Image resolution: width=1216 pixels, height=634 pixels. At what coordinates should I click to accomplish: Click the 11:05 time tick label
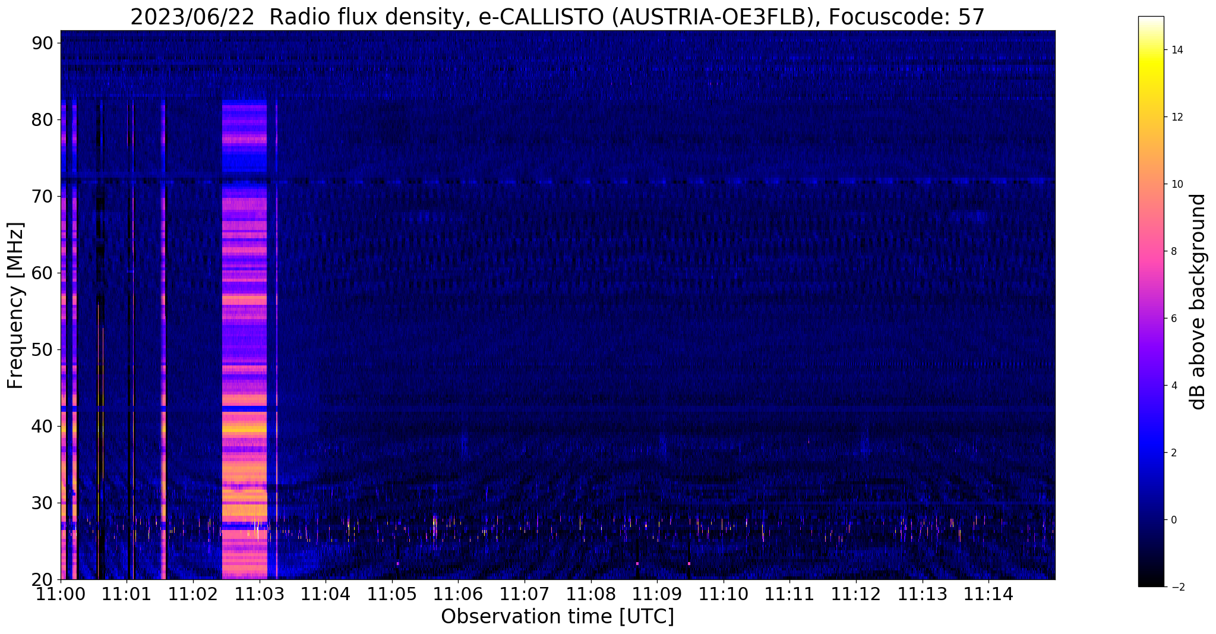392,594
